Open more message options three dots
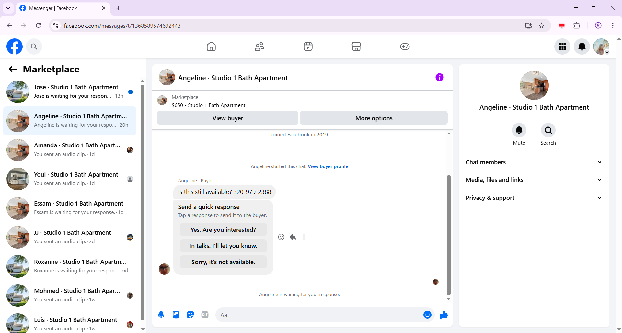Screen dimensions: 622x333 coord(304,237)
